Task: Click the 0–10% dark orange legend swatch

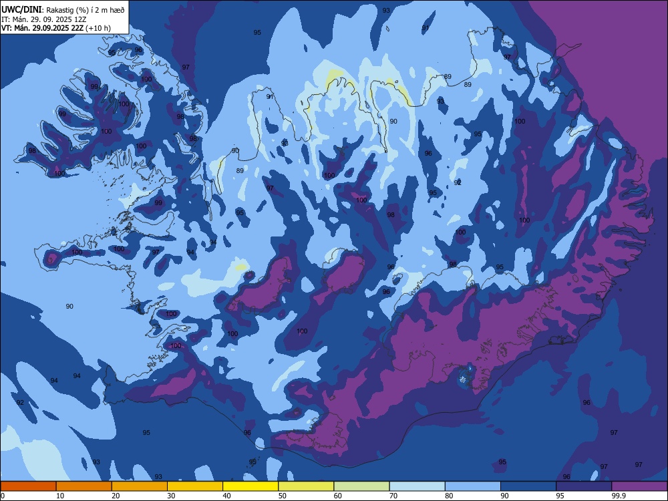Action: 28,486
